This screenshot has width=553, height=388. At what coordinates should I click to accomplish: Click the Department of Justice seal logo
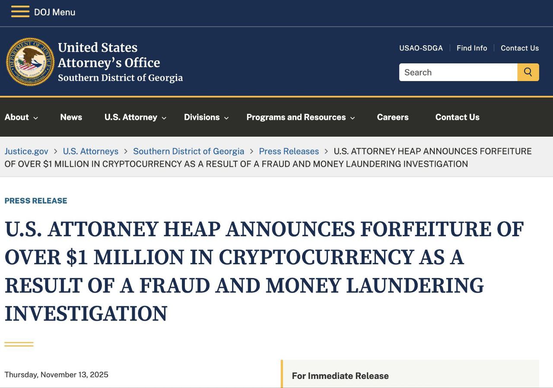pos(30,62)
